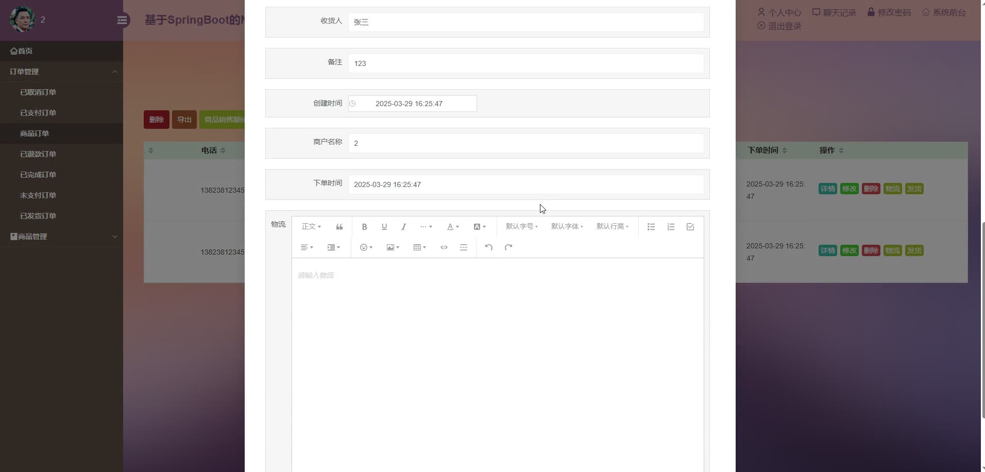Expand the 正文 heading style dropdown

pyautogui.click(x=311, y=227)
